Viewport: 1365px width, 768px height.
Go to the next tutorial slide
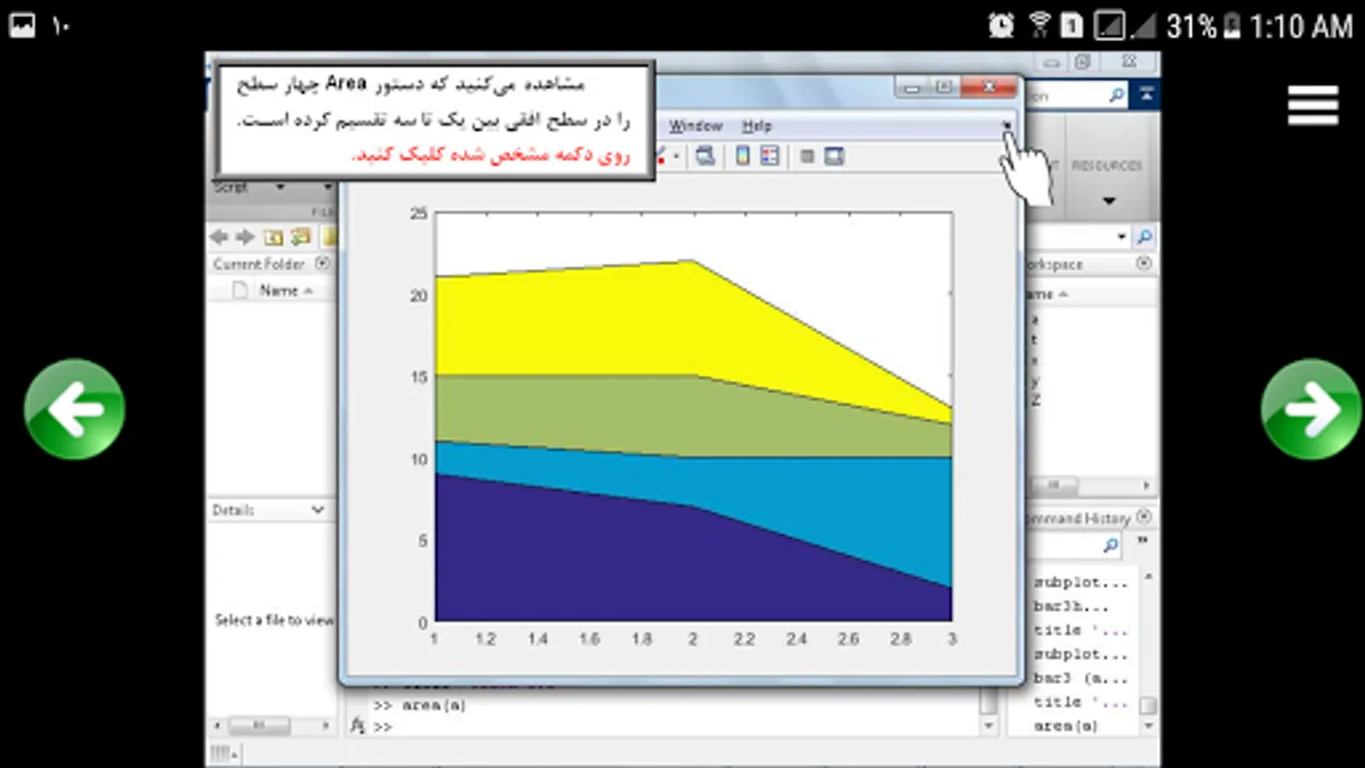1311,410
